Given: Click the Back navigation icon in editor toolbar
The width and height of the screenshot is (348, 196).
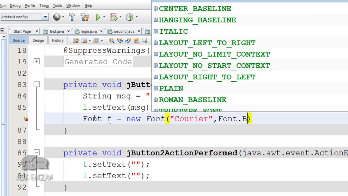Looking at the screenshot, I should tap(84, 41).
